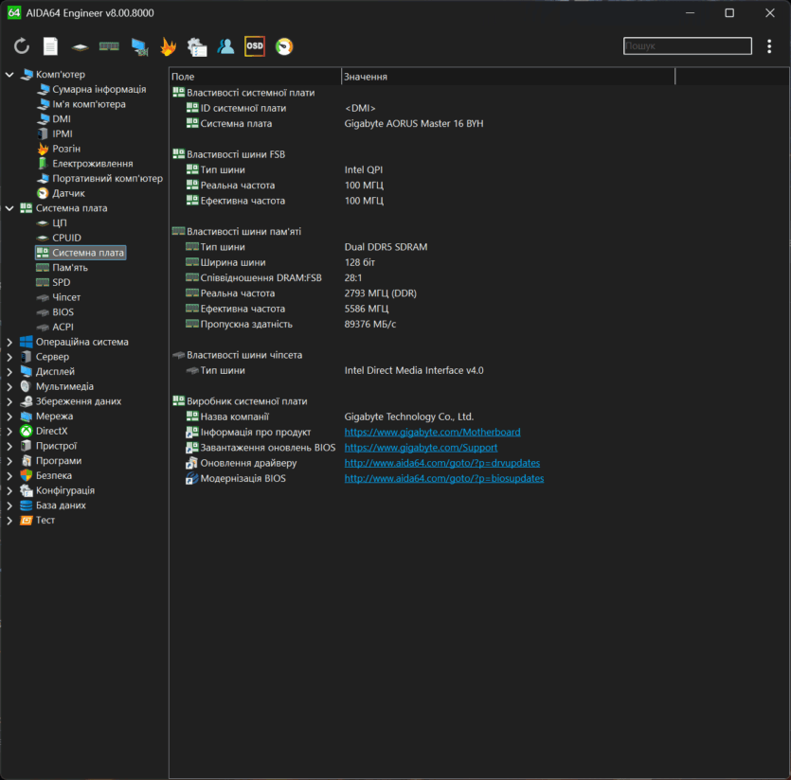
Task: Click the Refresh toolbar icon
Action: coord(22,46)
